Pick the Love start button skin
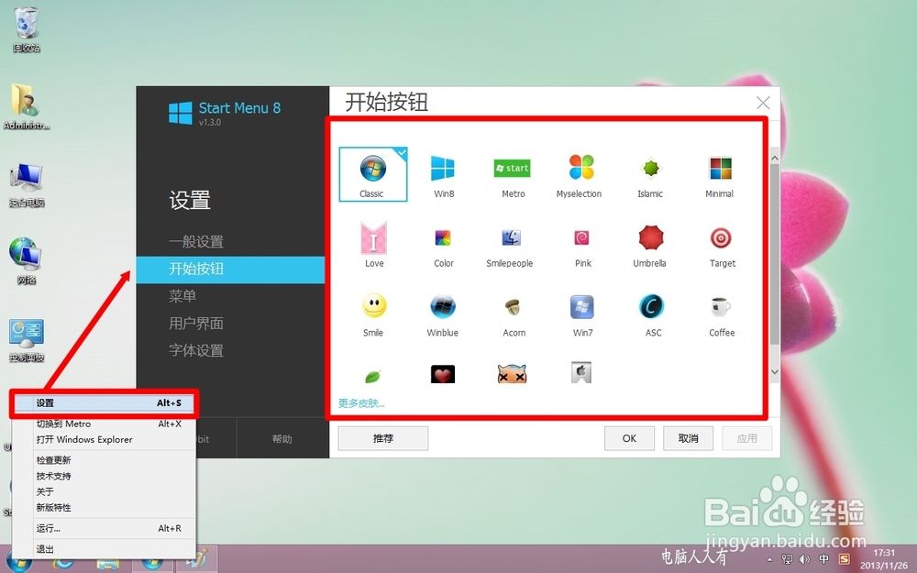 pos(374,245)
